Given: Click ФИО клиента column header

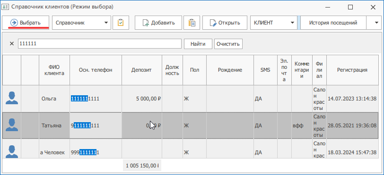Looking at the screenshot, I should (54, 70).
